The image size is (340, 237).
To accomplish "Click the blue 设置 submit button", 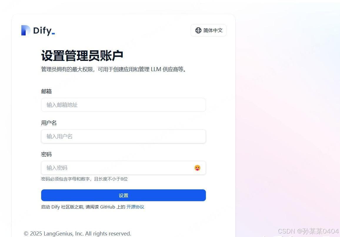I will (x=123, y=195).
